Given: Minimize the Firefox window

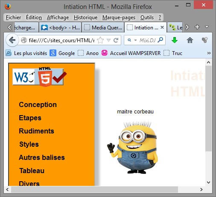Looking at the screenshot, I should (177, 6).
